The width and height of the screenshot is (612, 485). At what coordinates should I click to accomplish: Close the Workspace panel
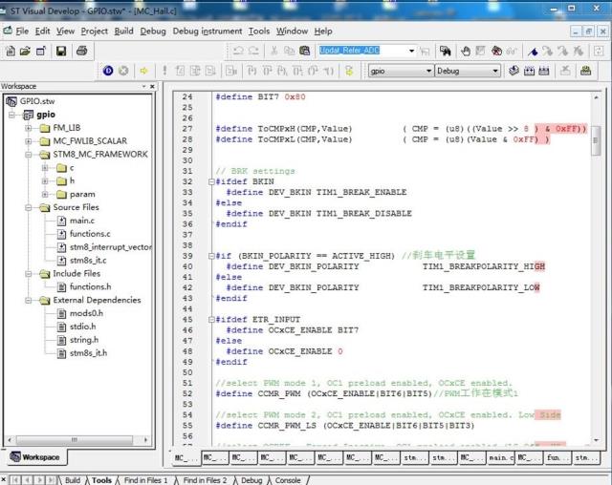152,86
